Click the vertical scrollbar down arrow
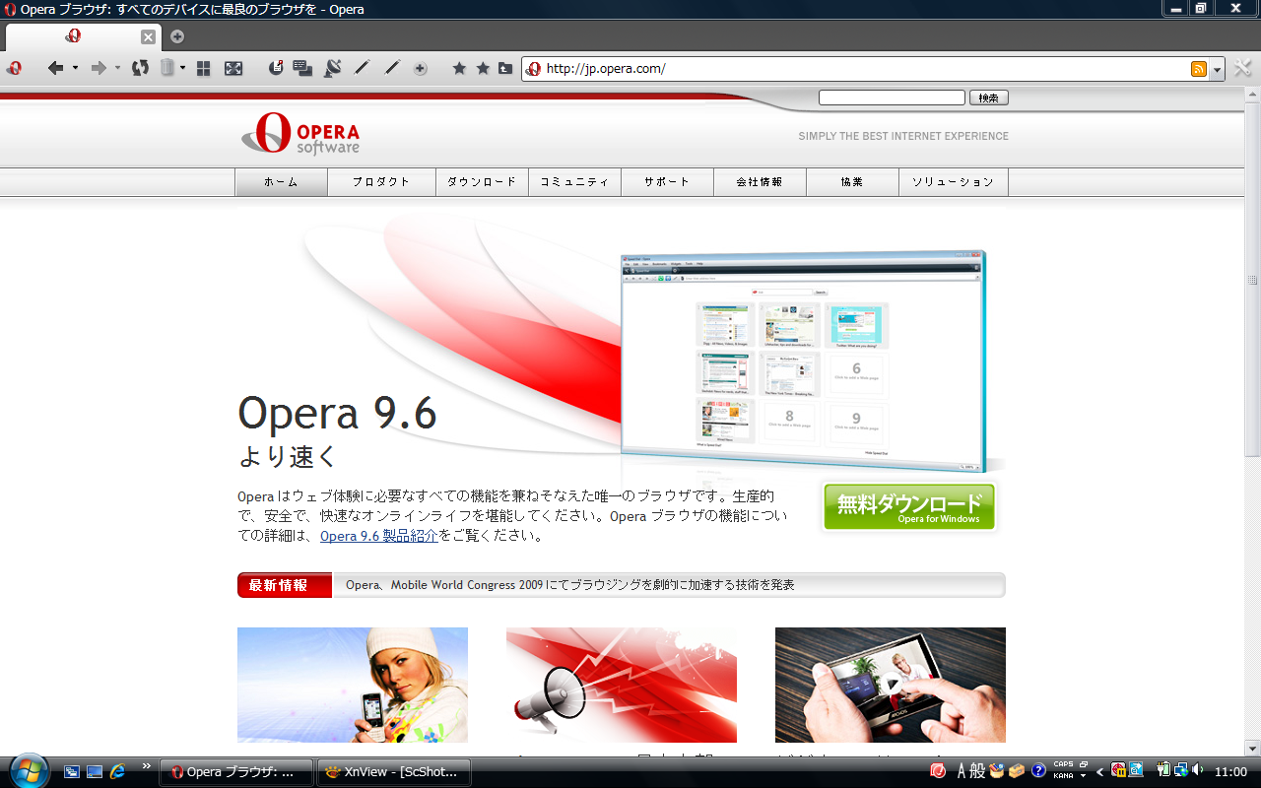The width and height of the screenshot is (1261, 788). coord(1253,748)
